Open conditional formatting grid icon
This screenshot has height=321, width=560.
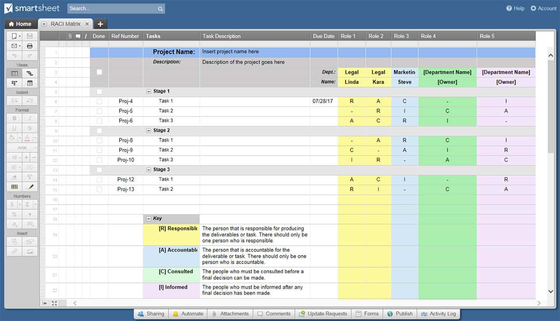14,187
